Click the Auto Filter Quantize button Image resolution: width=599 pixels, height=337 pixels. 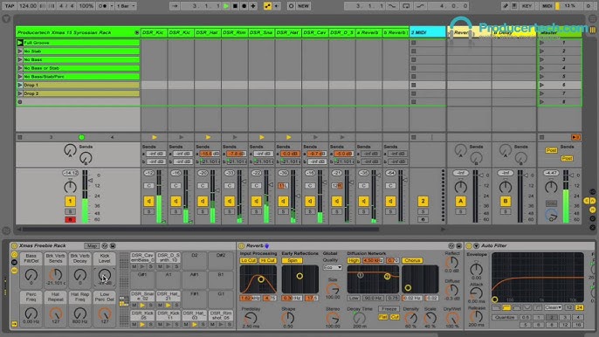505,317
